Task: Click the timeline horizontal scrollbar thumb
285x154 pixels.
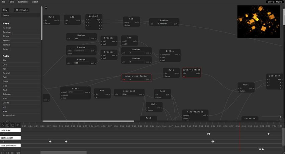Action: click(x=64, y=153)
